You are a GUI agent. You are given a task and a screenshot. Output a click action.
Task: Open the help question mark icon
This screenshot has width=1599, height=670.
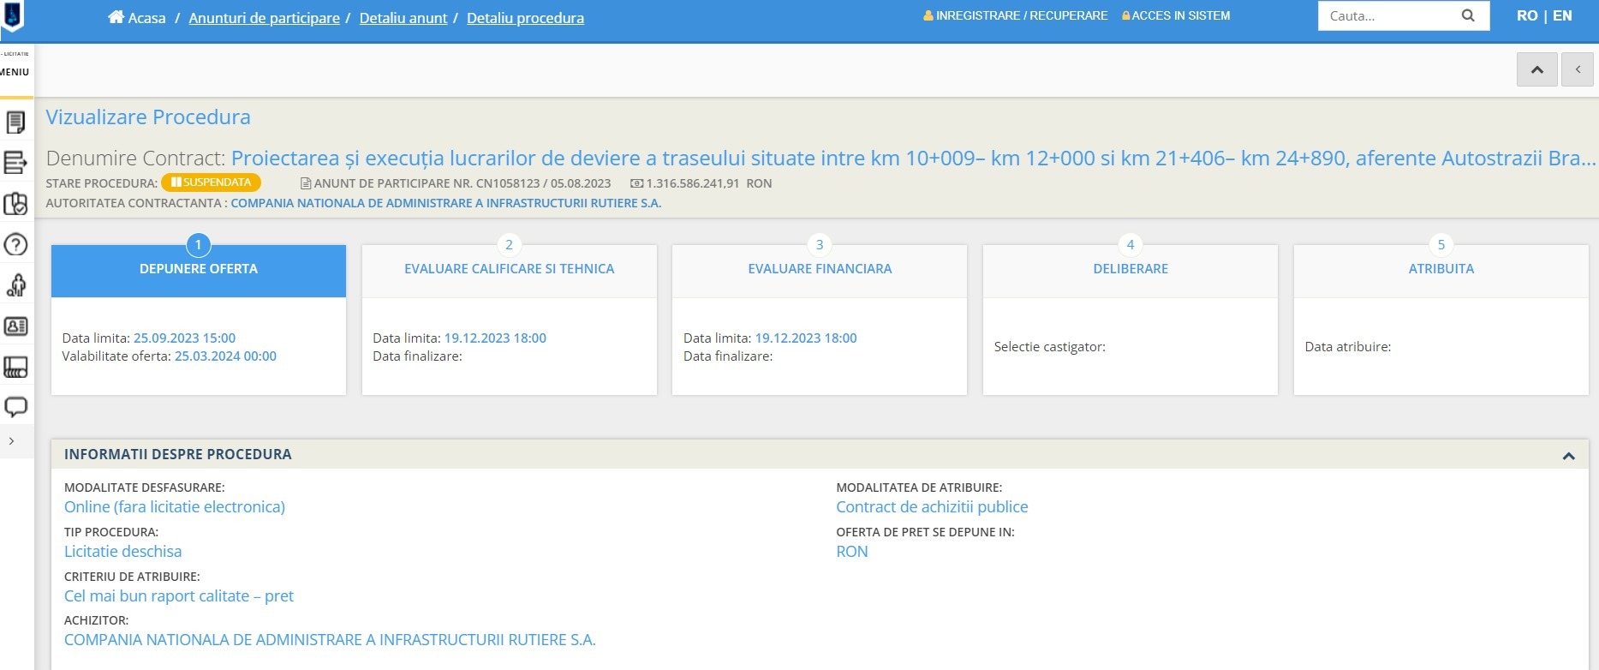[x=15, y=244]
